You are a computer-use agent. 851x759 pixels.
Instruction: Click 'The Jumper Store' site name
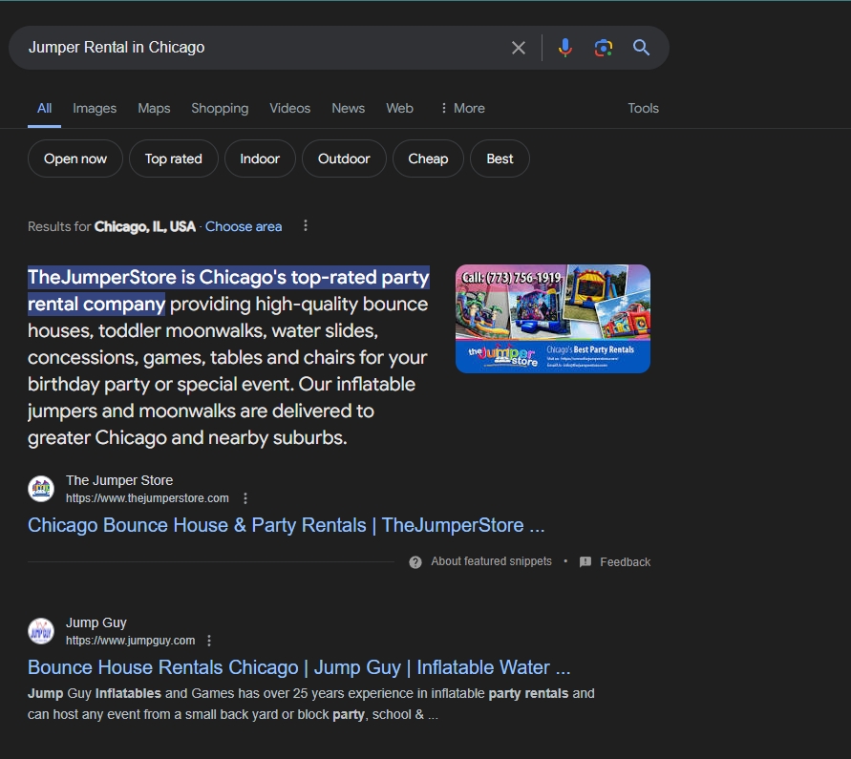click(119, 480)
